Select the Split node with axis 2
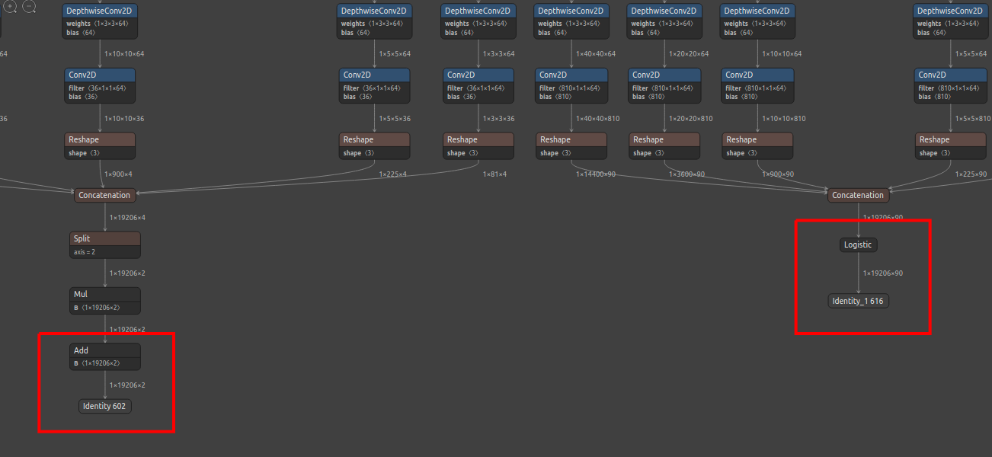992x457 pixels. point(104,238)
